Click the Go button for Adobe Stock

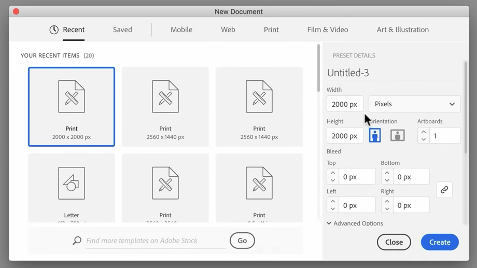point(242,241)
